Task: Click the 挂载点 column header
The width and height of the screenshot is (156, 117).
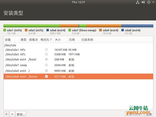Action: (34, 40)
